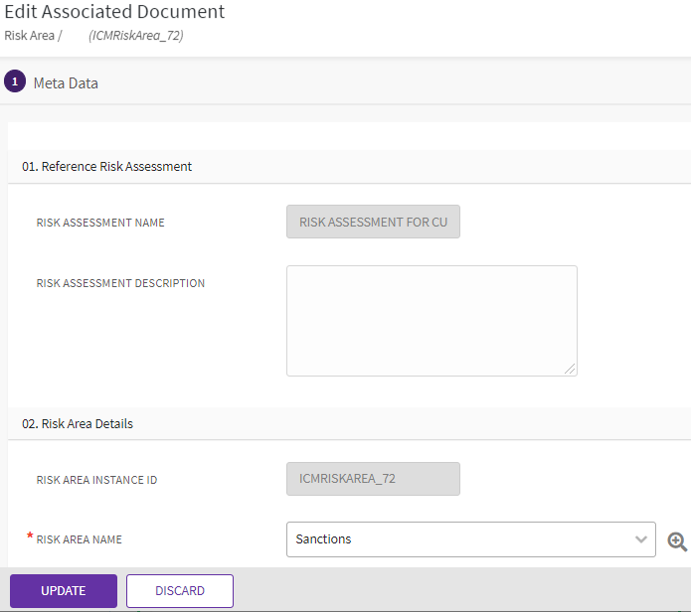This screenshot has height=612, width=691.
Task: Click the step 1 circle icon
Action: tap(15, 82)
